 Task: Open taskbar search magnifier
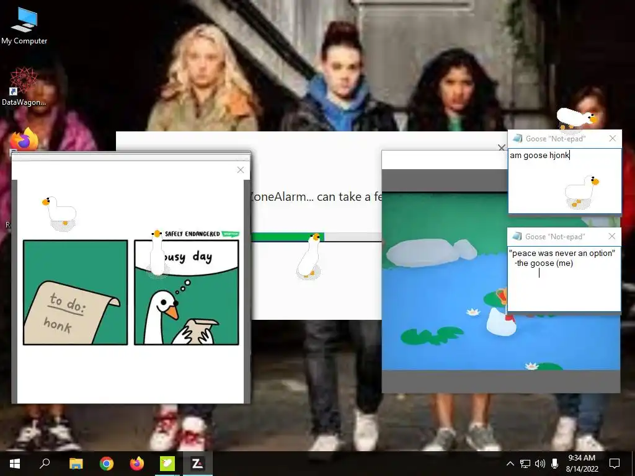point(45,464)
